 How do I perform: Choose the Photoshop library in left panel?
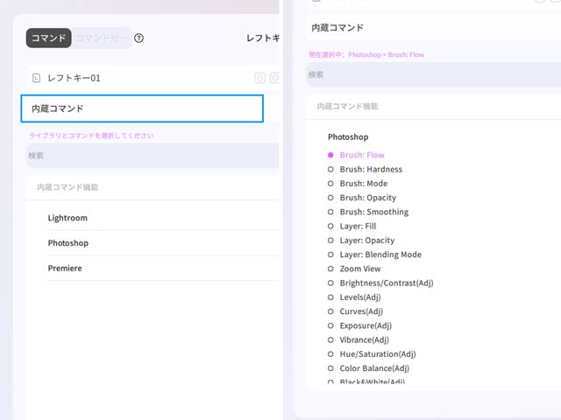coord(68,243)
